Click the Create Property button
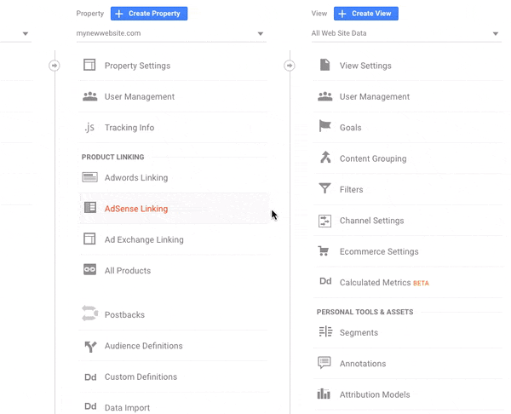Image resolution: width=511 pixels, height=414 pixels. 149,14
